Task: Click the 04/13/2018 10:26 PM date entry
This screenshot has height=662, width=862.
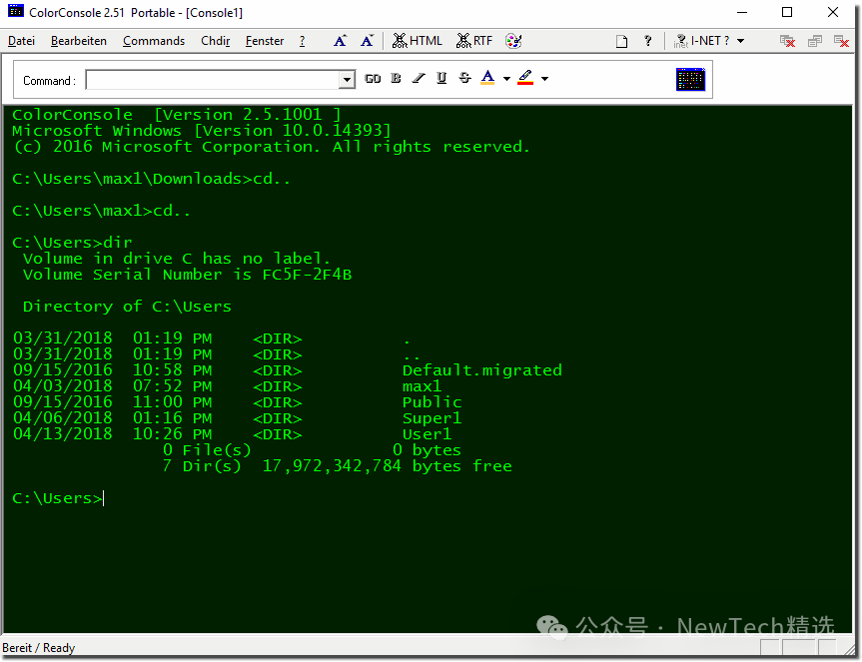Action: tap(113, 434)
